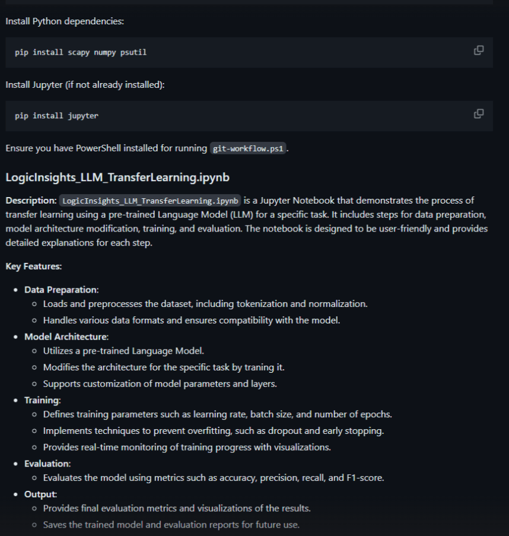Click the Description bold label
Image resolution: width=509 pixels, height=536 pixels.
pyautogui.click(x=31, y=201)
